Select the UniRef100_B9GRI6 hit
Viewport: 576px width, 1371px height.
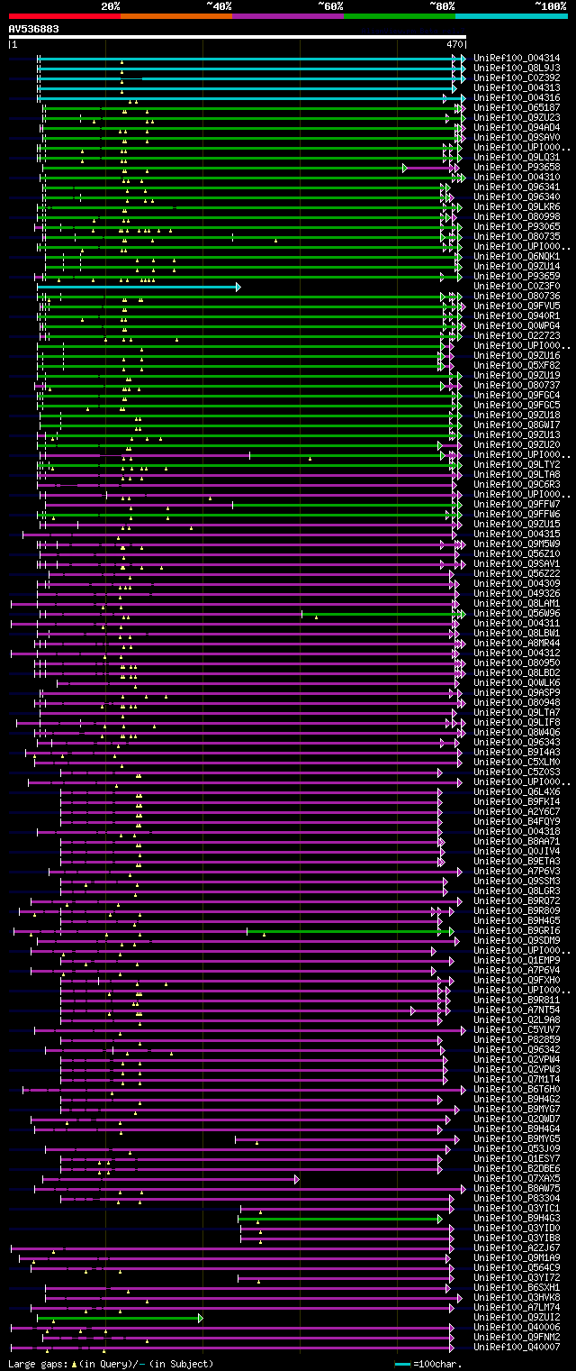[x=517, y=931]
